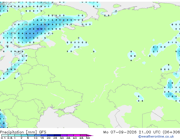
Task: Click the Precipitation [mm] GFS title
Action: coord(23,132)
